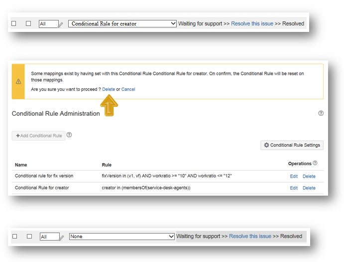Viewport: 344px width, 262px height.
Task: Open the 'Conditional Rule for creator' dropdown
Action: pyautogui.click(x=122, y=23)
